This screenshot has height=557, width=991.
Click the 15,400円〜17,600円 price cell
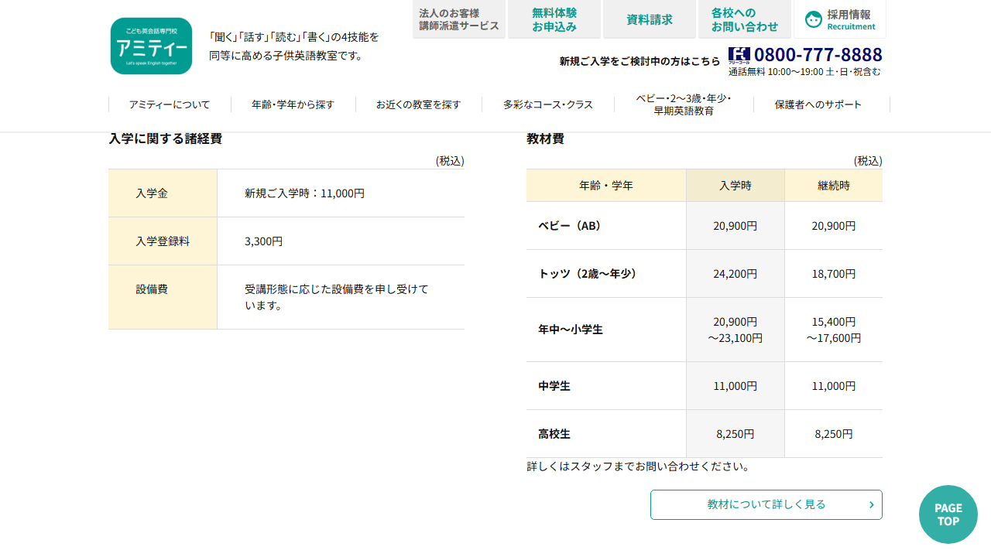tap(834, 330)
